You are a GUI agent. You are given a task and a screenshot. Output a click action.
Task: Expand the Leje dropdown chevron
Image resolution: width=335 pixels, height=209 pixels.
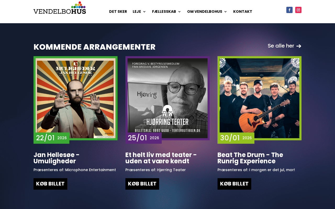click(x=144, y=12)
